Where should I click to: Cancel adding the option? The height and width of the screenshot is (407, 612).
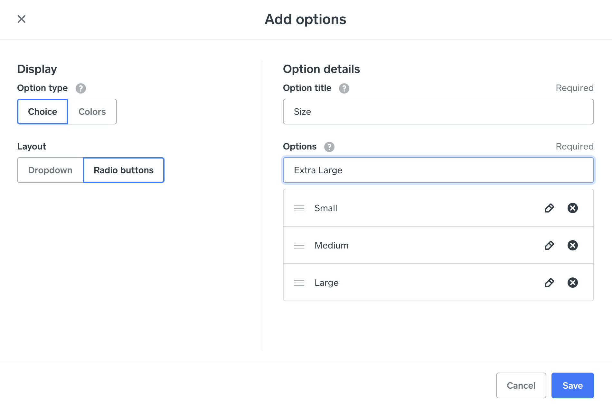521,385
